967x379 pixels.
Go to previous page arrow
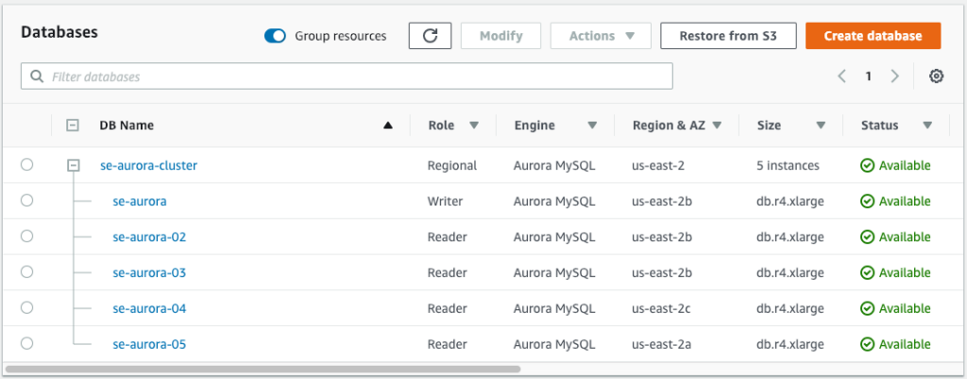pos(841,76)
